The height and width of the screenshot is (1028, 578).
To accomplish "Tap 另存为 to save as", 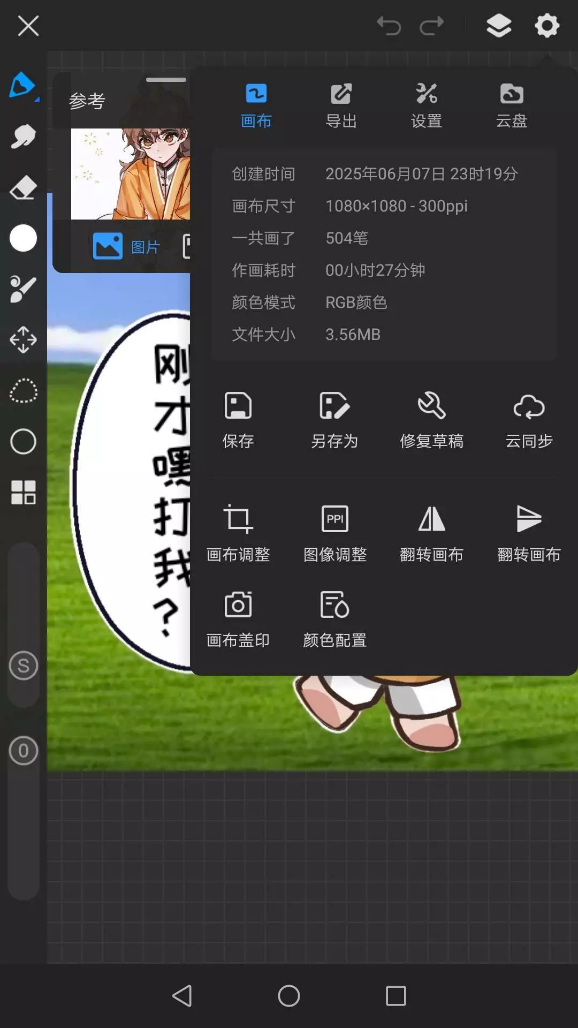I will point(334,419).
